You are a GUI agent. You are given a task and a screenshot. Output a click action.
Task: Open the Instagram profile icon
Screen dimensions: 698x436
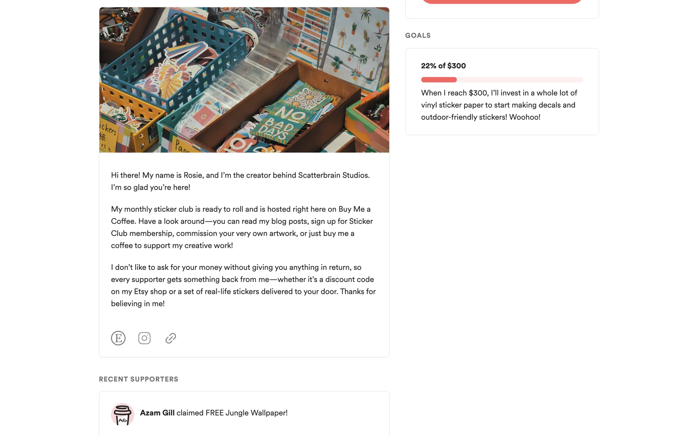click(x=144, y=338)
